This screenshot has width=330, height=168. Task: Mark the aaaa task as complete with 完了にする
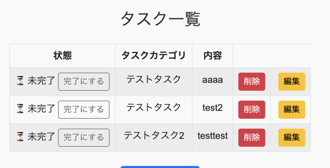(x=84, y=82)
